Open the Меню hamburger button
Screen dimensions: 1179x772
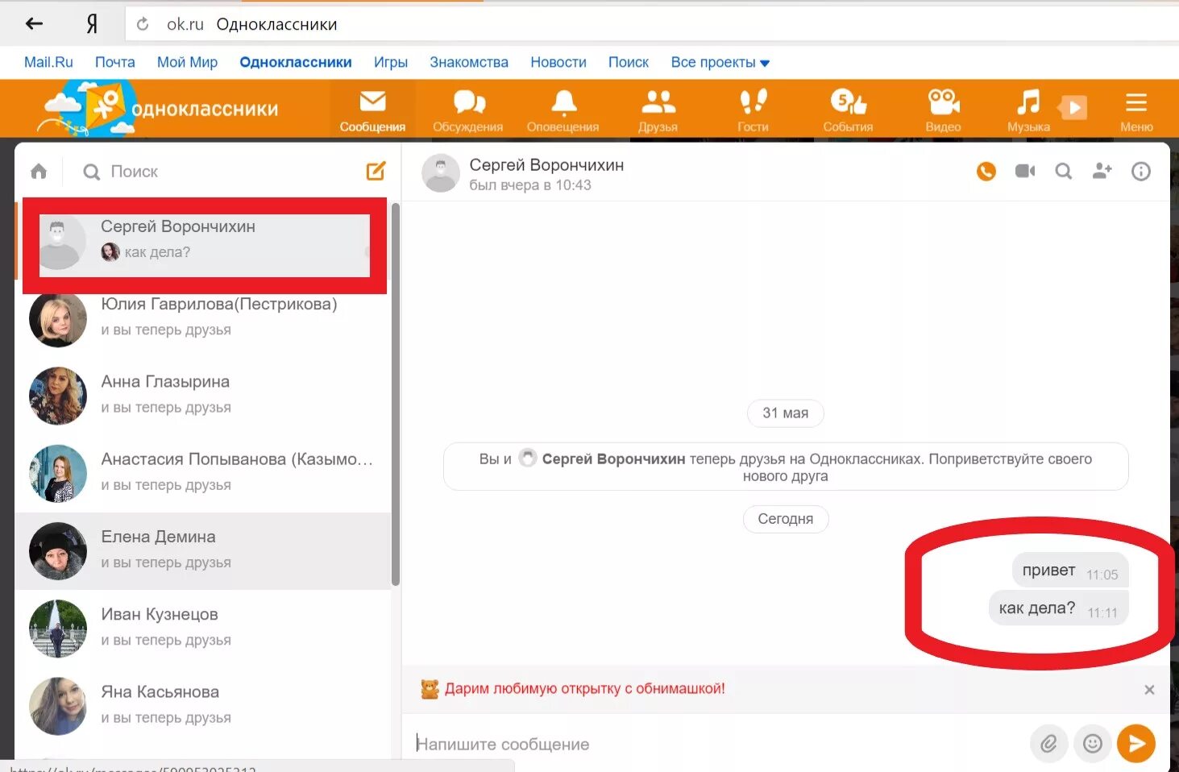(x=1136, y=110)
